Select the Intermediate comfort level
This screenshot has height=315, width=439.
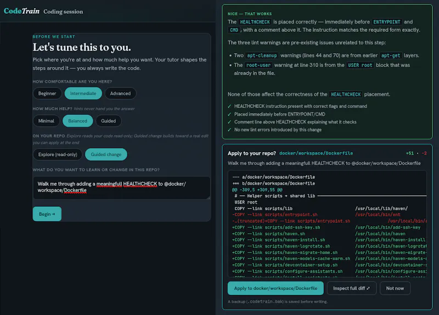[x=83, y=93]
